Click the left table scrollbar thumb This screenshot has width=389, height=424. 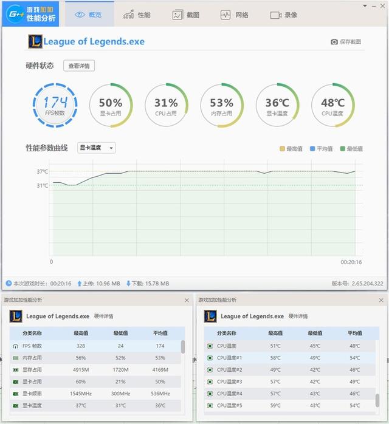(x=183, y=347)
